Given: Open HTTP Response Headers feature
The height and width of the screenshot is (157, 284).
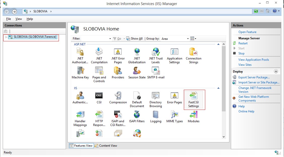Looking at the screenshot, I should coord(99,118).
